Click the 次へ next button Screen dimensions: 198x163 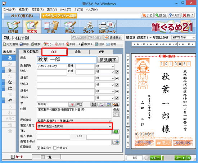pos(180,158)
